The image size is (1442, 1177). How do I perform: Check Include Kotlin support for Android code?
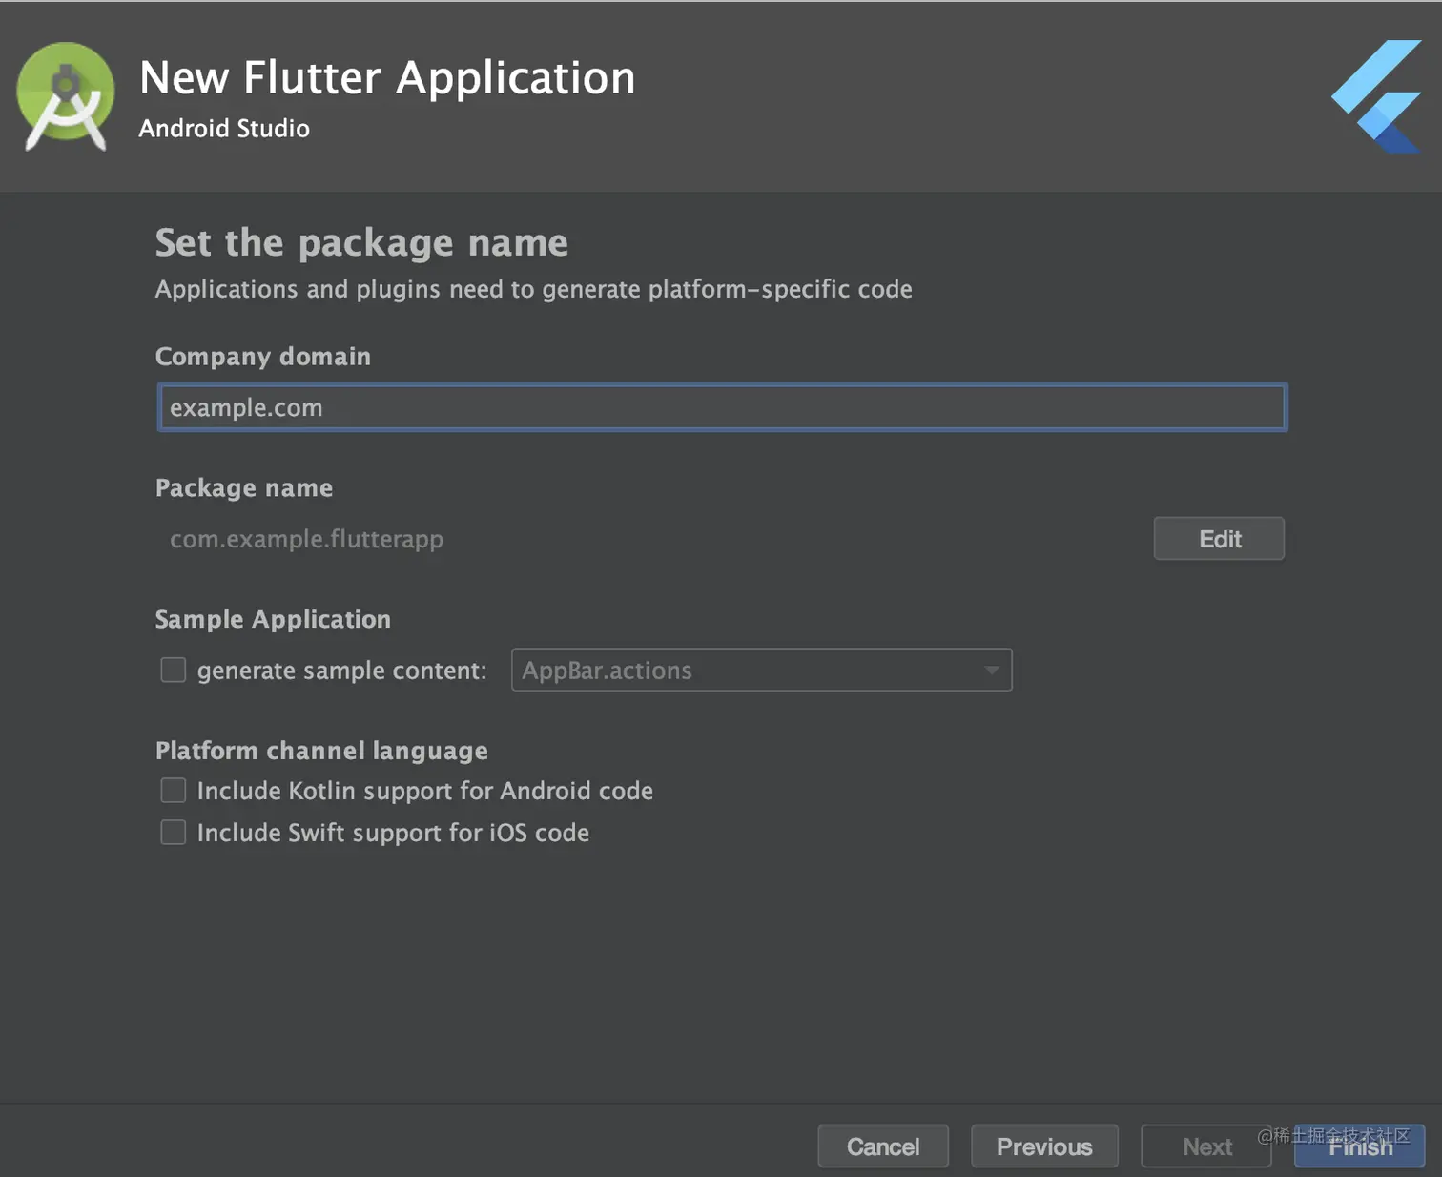point(174,791)
